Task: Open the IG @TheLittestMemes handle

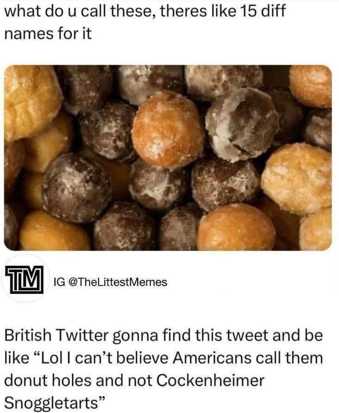Action: click(x=110, y=282)
